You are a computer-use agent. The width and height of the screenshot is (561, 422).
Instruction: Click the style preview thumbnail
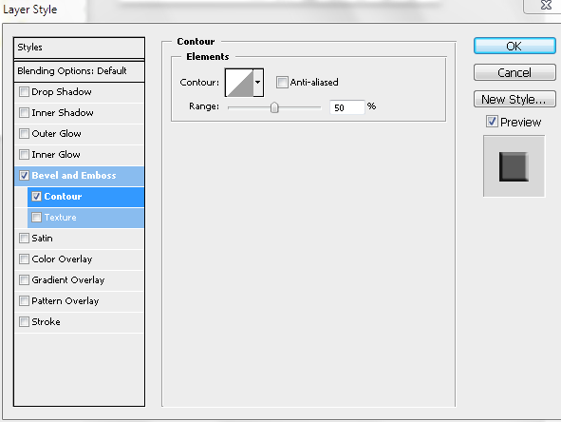coord(514,166)
